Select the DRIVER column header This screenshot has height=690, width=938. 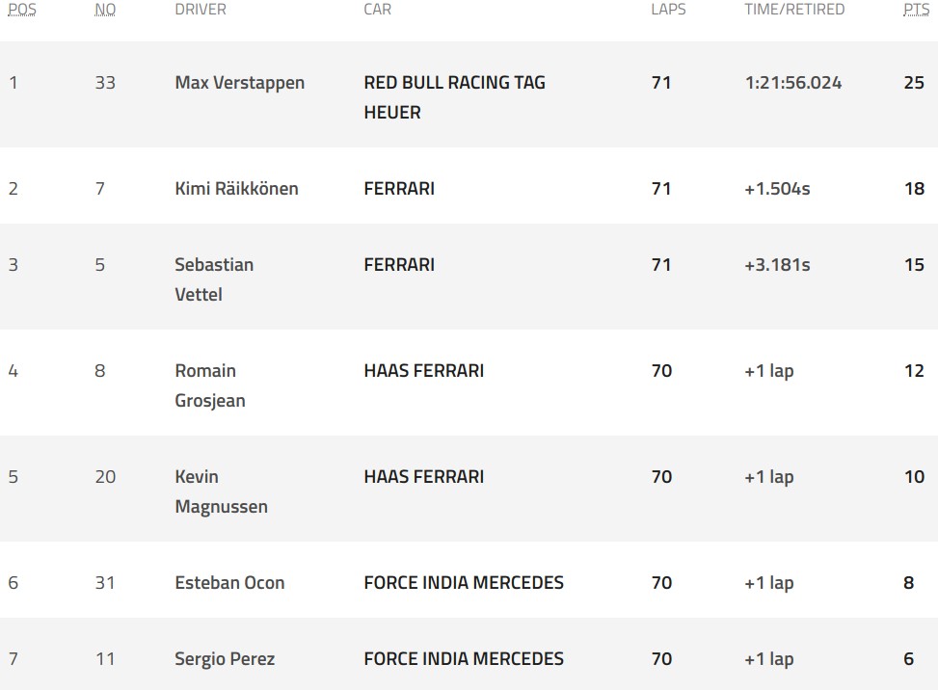point(201,10)
